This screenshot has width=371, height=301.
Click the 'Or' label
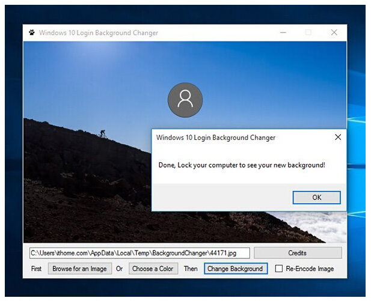(x=119, y=269)
